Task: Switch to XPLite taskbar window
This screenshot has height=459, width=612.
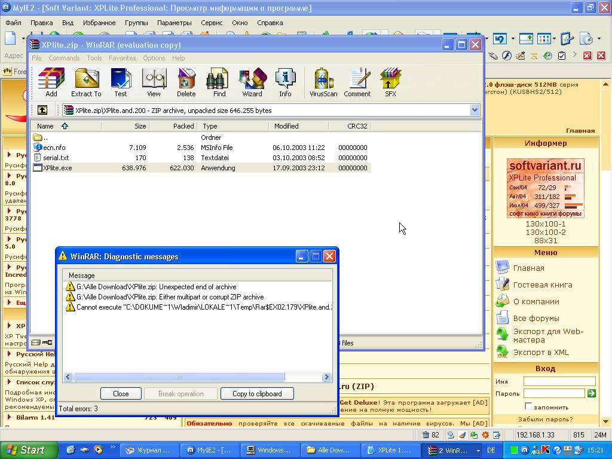Action: point(391,450)
